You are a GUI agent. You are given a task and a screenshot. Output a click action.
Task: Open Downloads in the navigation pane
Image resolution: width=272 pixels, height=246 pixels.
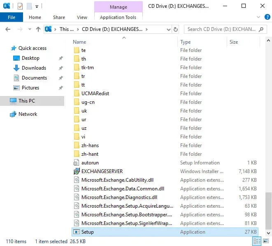coord(34,68)
